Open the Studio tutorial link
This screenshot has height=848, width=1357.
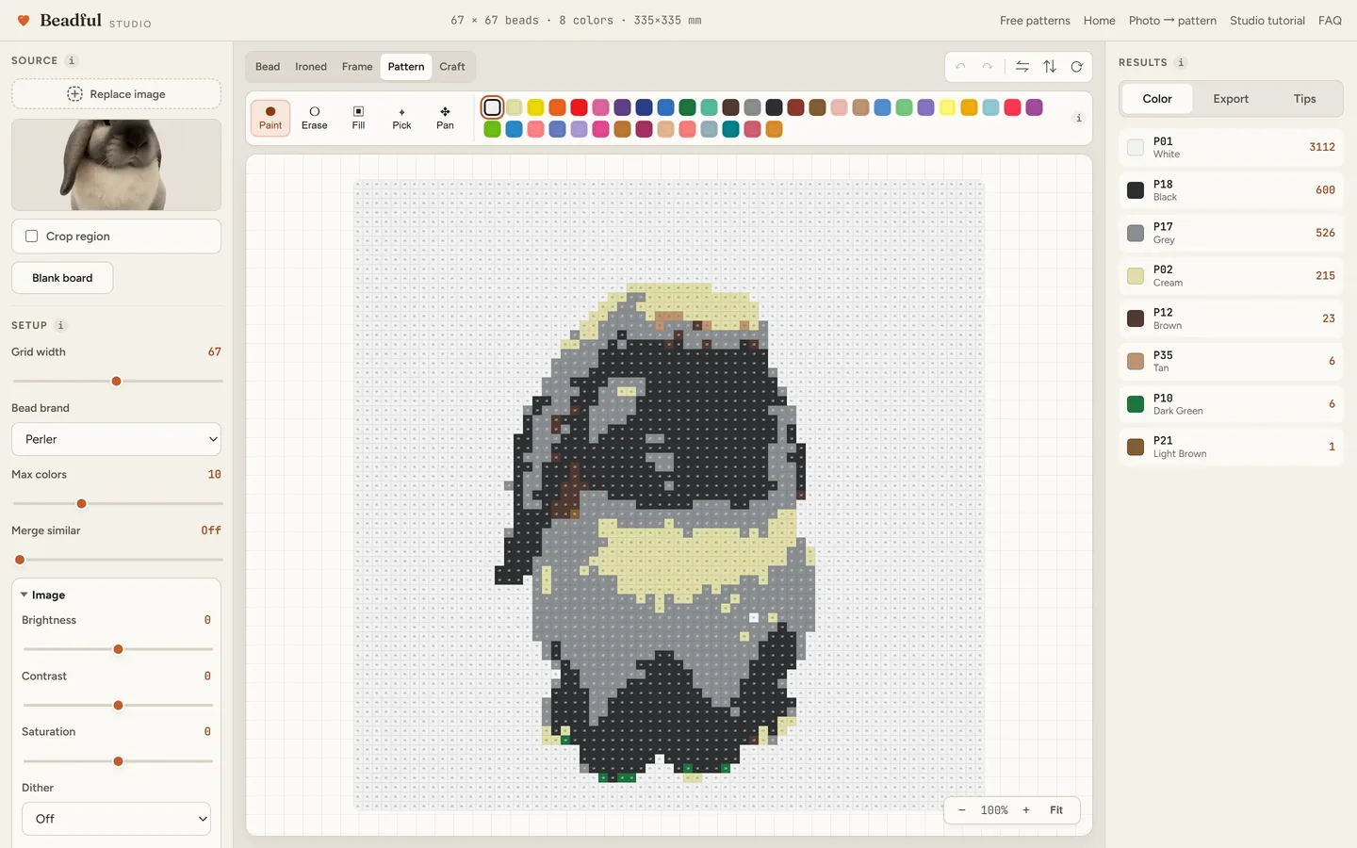1267,21
